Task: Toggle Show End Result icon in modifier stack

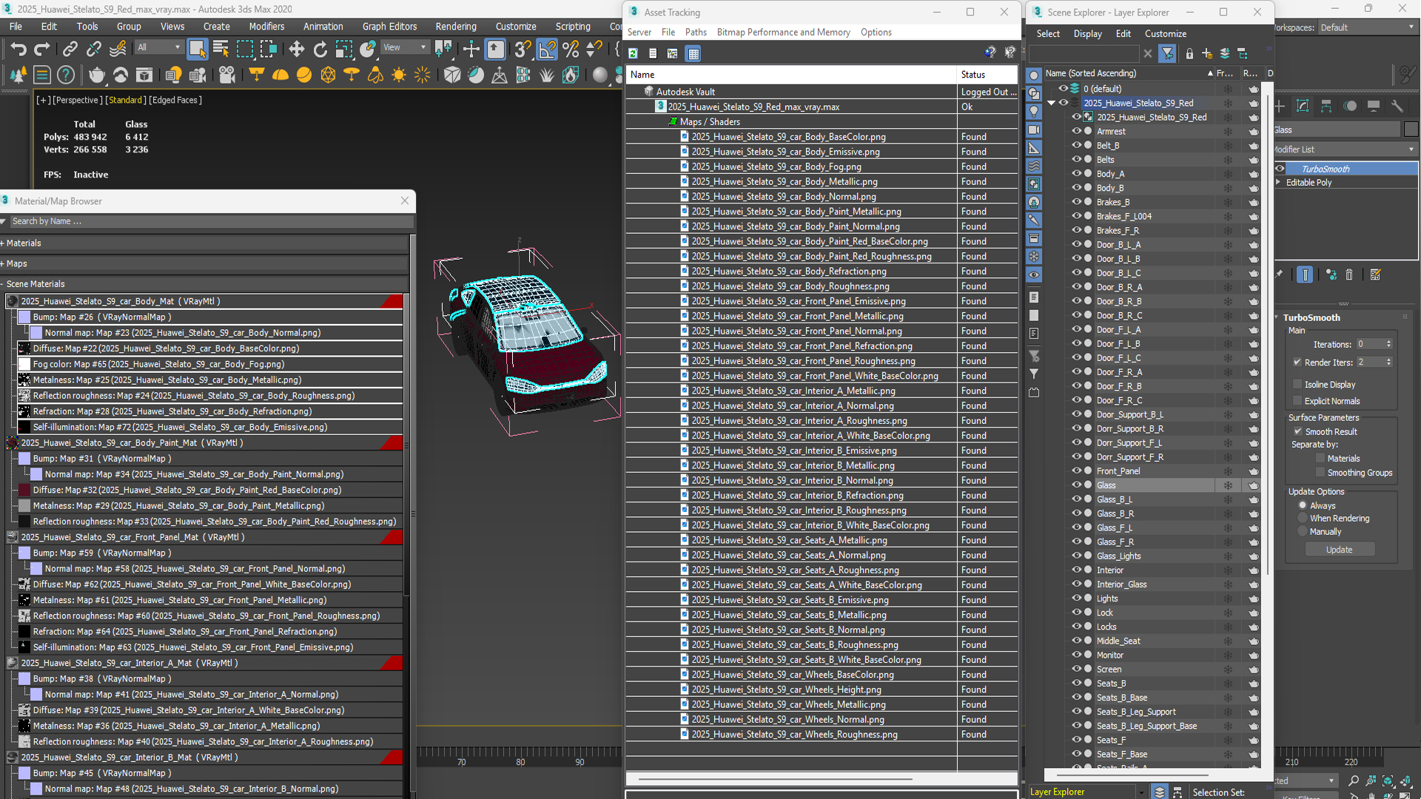Action: (x=1305, y=274)
